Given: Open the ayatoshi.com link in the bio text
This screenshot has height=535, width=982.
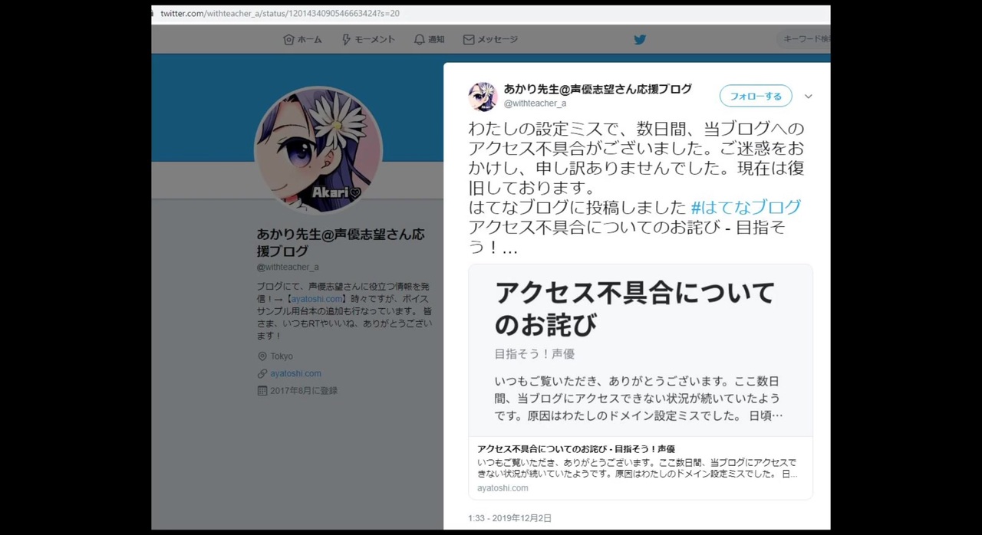Looking at the screenshot, I should pos(316,299).
